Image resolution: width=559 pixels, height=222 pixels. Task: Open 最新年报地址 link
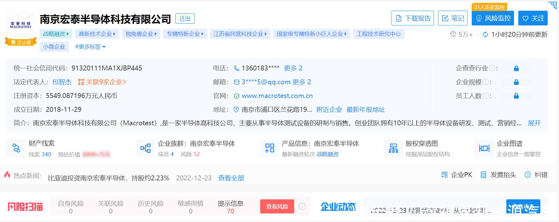(x=366, y=109)
